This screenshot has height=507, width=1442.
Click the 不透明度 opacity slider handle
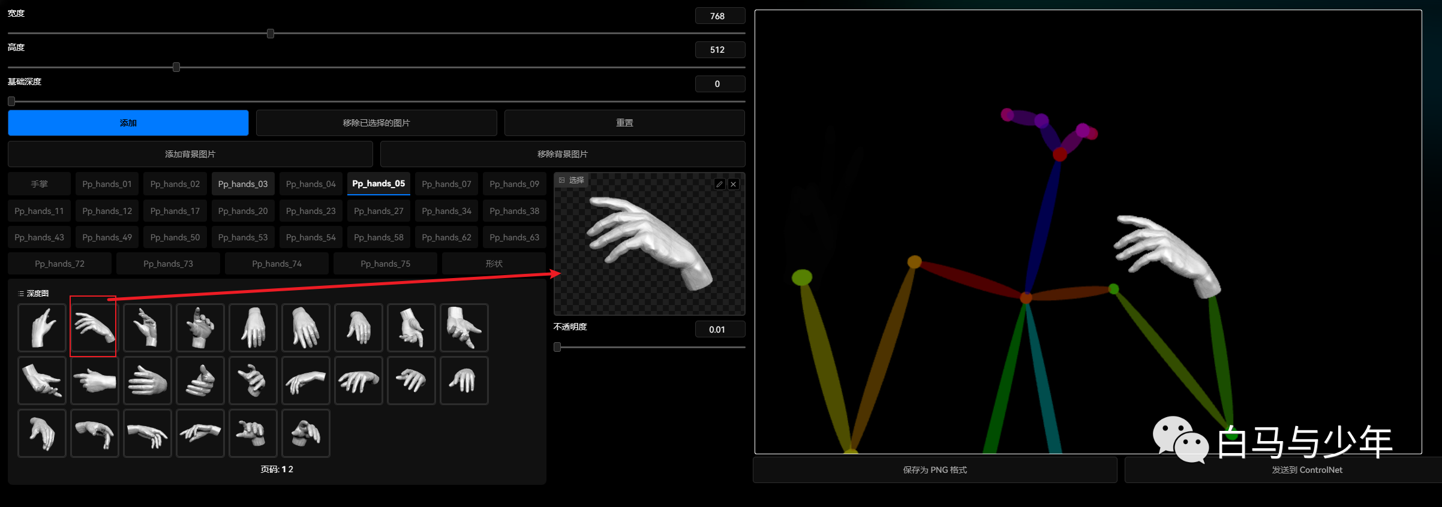pyautogui.click(x=557, y=347)
